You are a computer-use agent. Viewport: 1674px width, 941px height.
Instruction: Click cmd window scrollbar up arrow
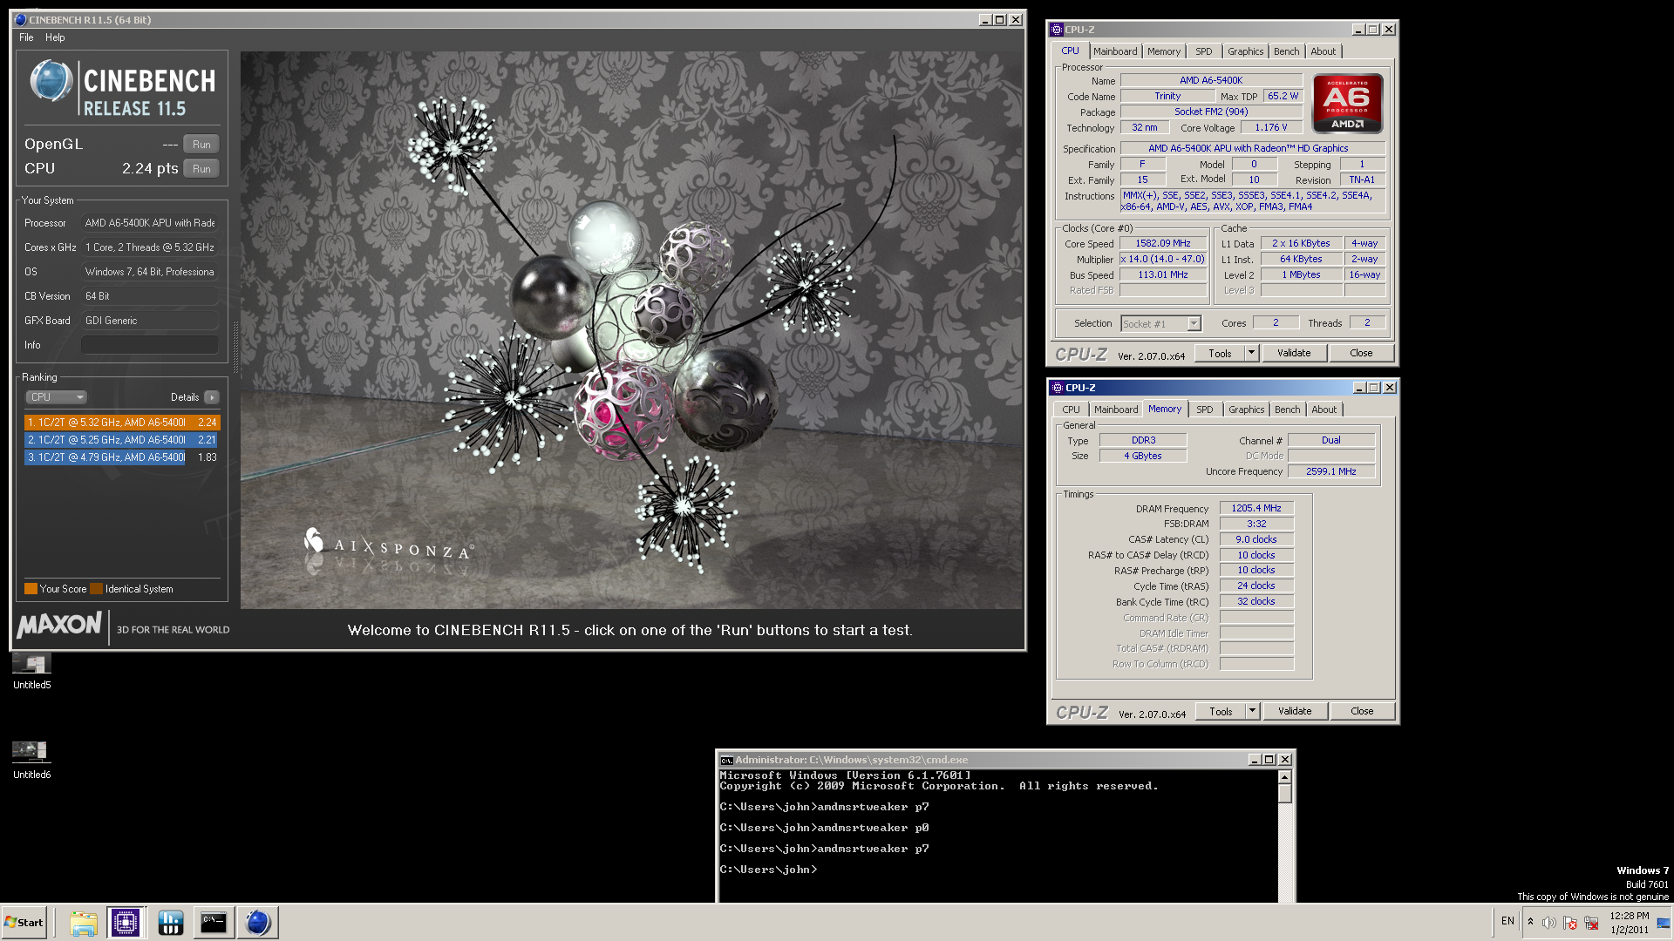coord(1284,777)
